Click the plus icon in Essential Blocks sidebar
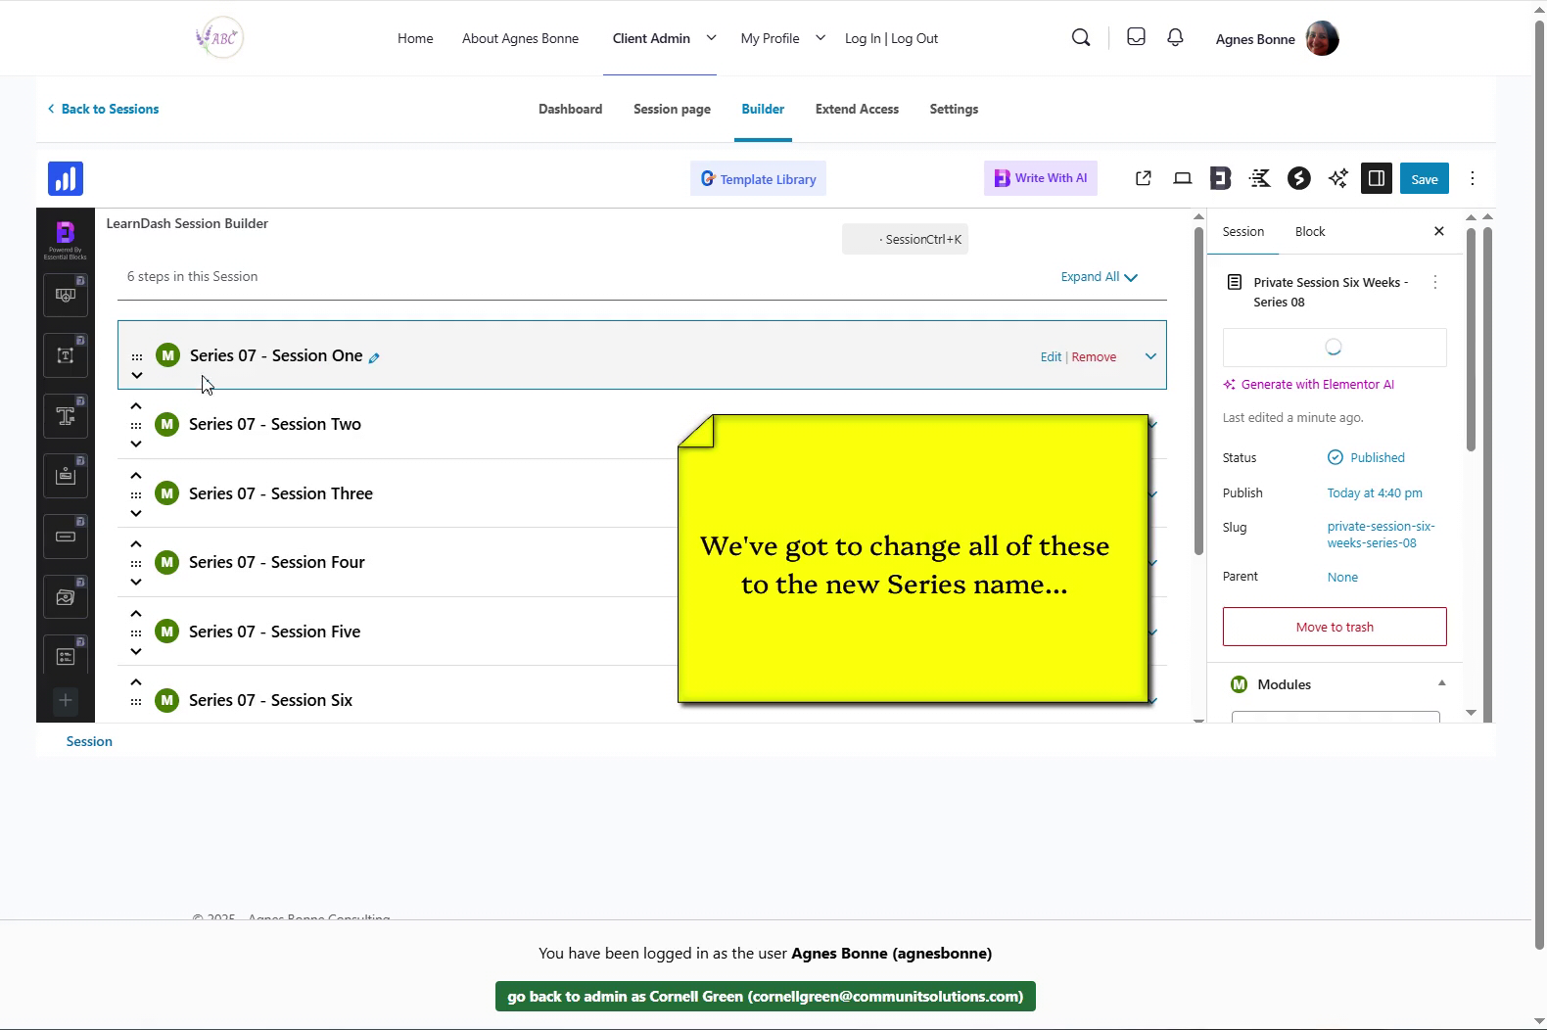The width and height of the screenshot is (1547, 1030). 66,700
